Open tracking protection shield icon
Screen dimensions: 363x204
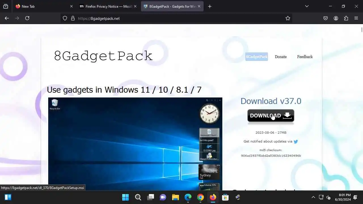point(65,18)
